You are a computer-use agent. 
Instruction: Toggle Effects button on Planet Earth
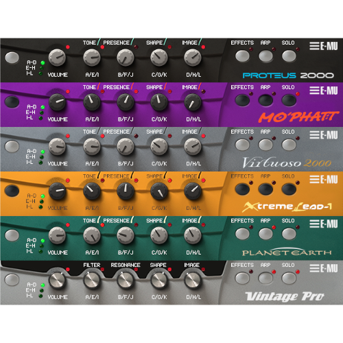(242, 234)
